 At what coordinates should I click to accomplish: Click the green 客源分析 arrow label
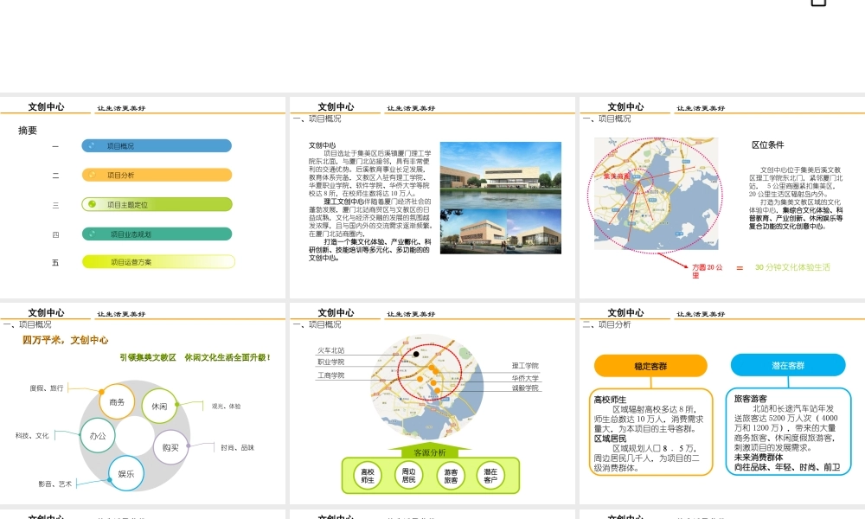click(431, 452)
